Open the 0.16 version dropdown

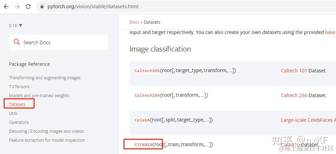(15, 26)
